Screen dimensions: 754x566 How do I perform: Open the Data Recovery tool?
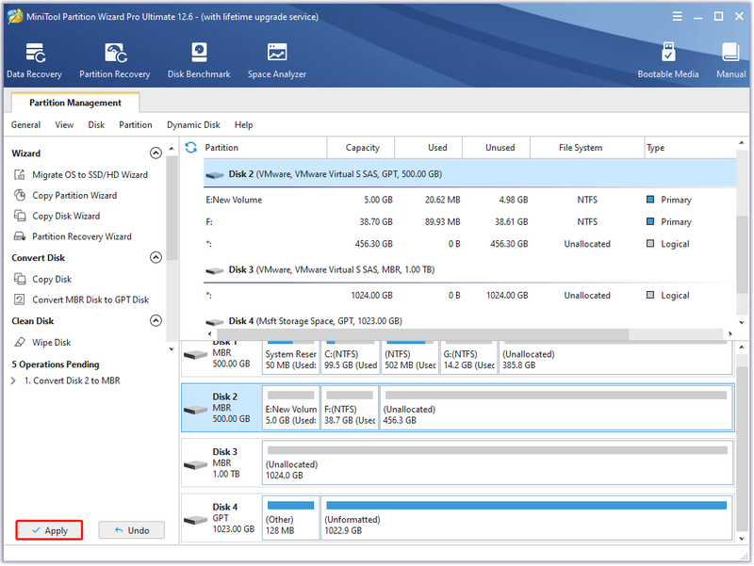coord(34,60)
